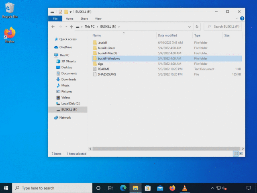
Task: Open the Customize Quick Access Toolbar dropdown
Action: pos(71,12)
